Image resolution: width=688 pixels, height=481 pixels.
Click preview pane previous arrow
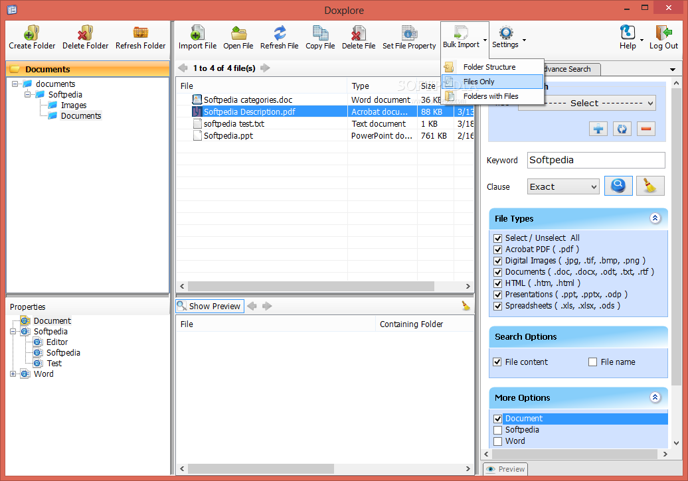click(x=252, y=306)
